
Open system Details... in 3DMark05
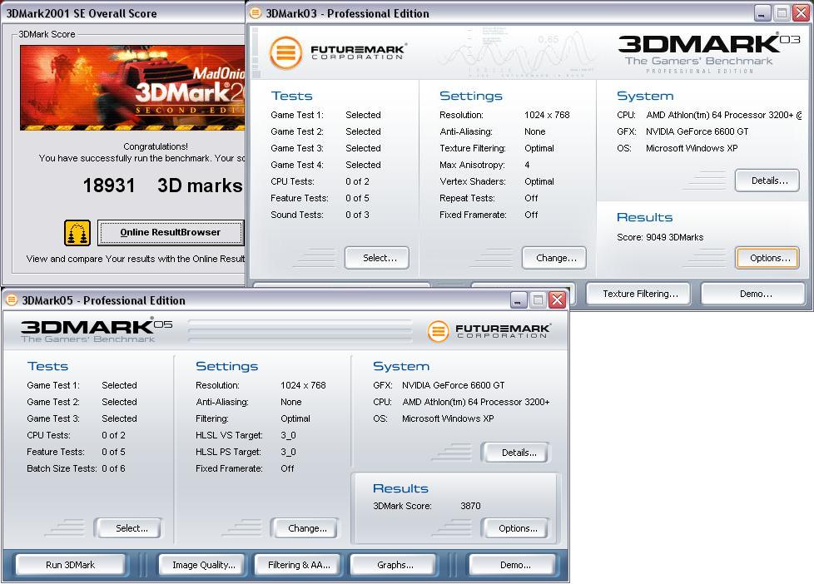click(515, 453)
